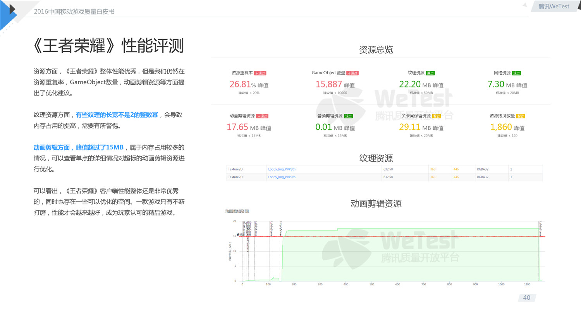Click the 警告 badge beside 关卡间保留资源
Image resolution: width=581 pixels, height=326 pixels.
[437, 116]
